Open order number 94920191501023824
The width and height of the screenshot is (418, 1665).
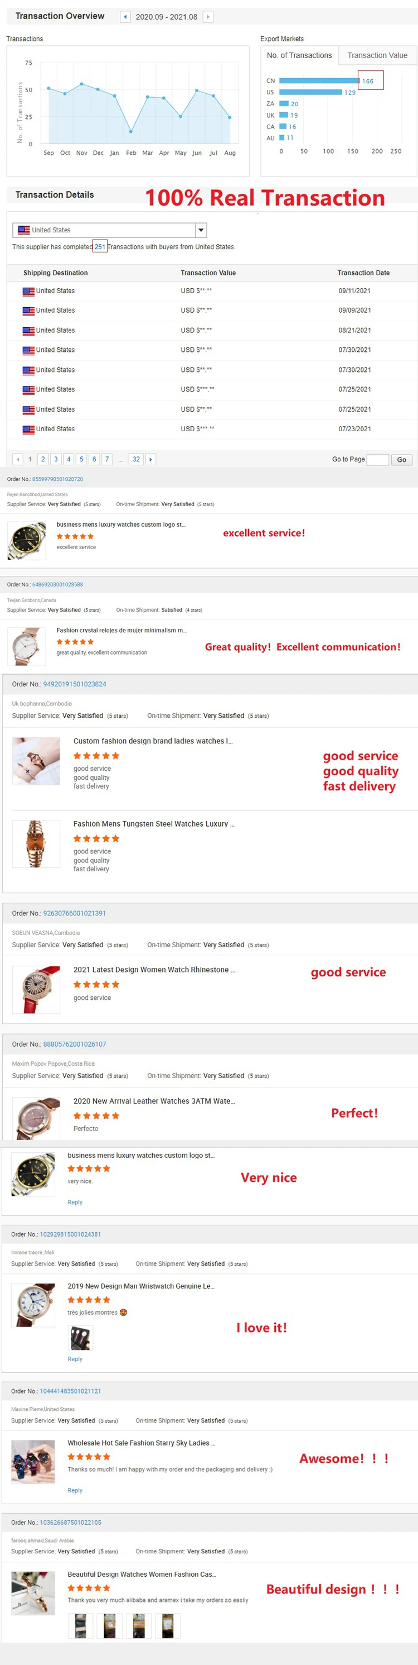click(x=75, y=684)
